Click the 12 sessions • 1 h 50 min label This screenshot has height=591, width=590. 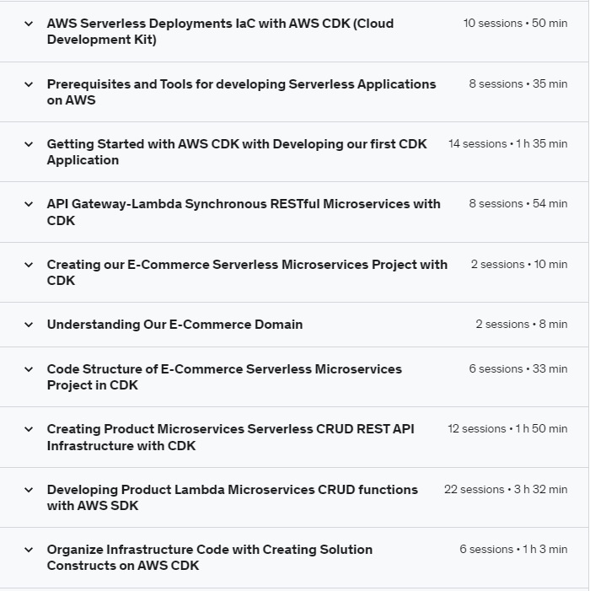(507, 429)
